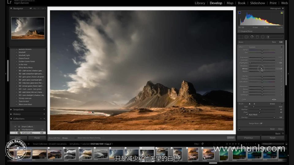The image size is (294, 165).
Task: Open the Effect Custom preset dropdown
Action: 253,47
